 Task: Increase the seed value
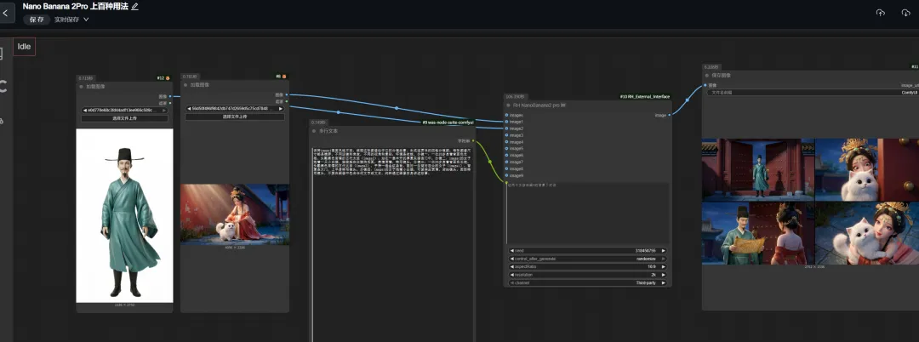(664, 251)
